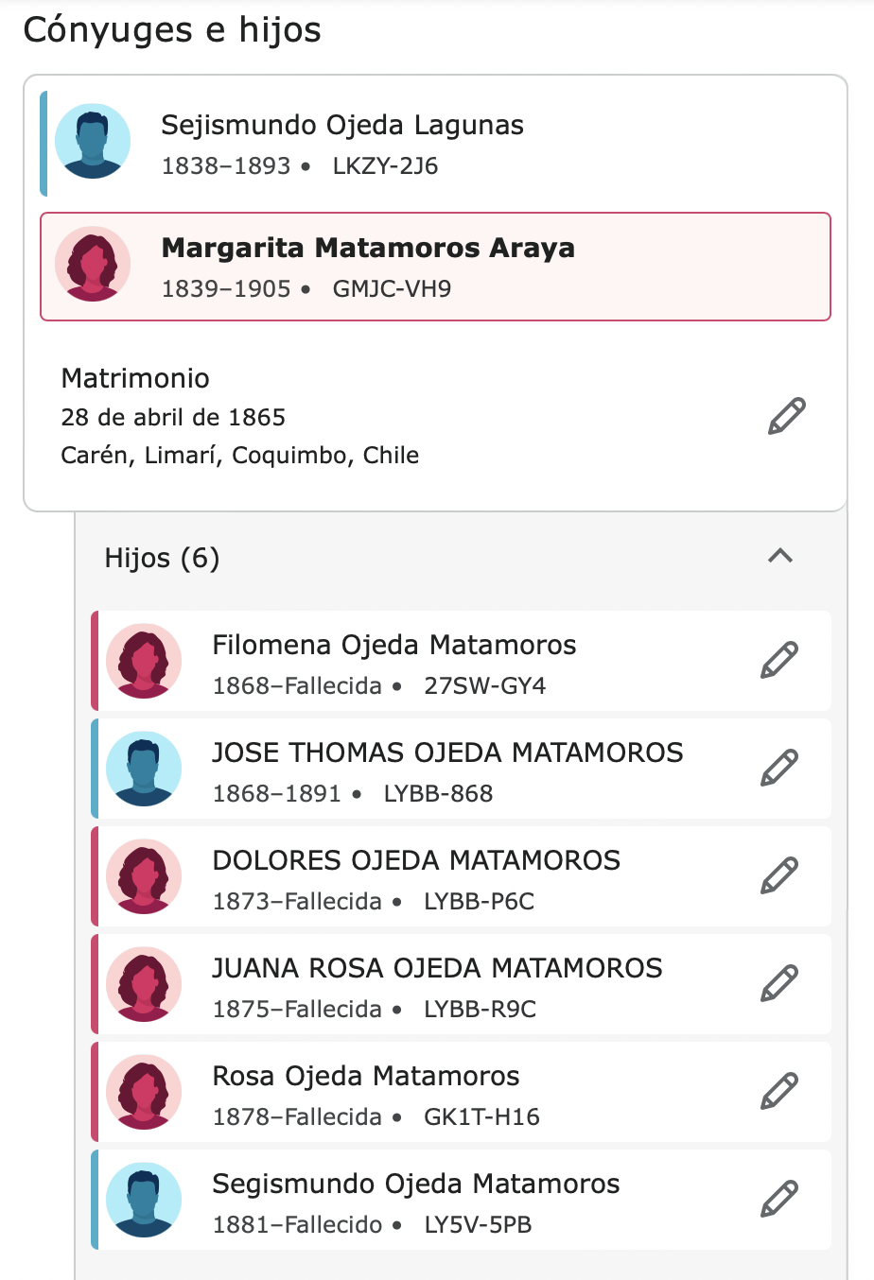Click the LY5V-5PB ID for Segismundo
The width and height of the screenshot is (874, 1280).
click(x=478, y=1225)
